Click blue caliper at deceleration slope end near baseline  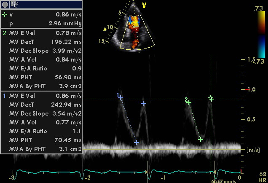click(137, 143)
